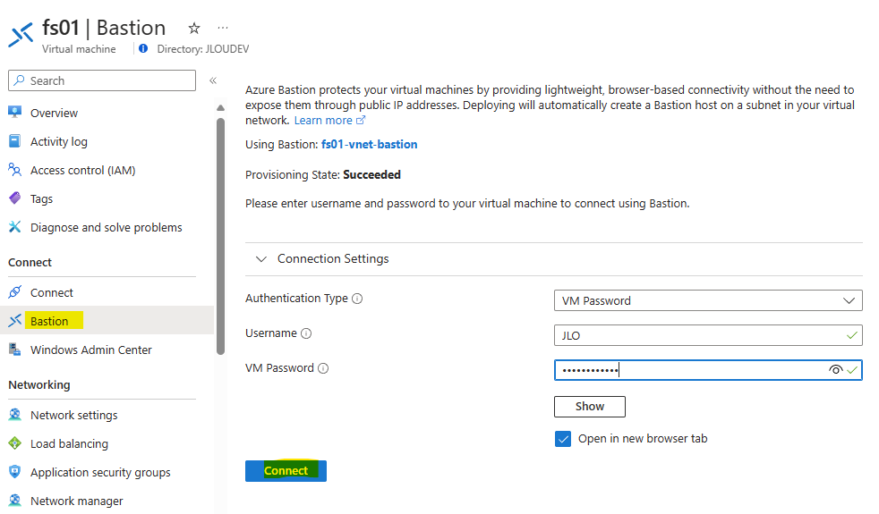Open Access control (IAM)
879x514 pixels.
coord(83,170)
